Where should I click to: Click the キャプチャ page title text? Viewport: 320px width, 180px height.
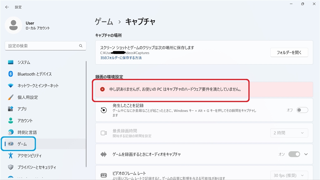[140, 22]
